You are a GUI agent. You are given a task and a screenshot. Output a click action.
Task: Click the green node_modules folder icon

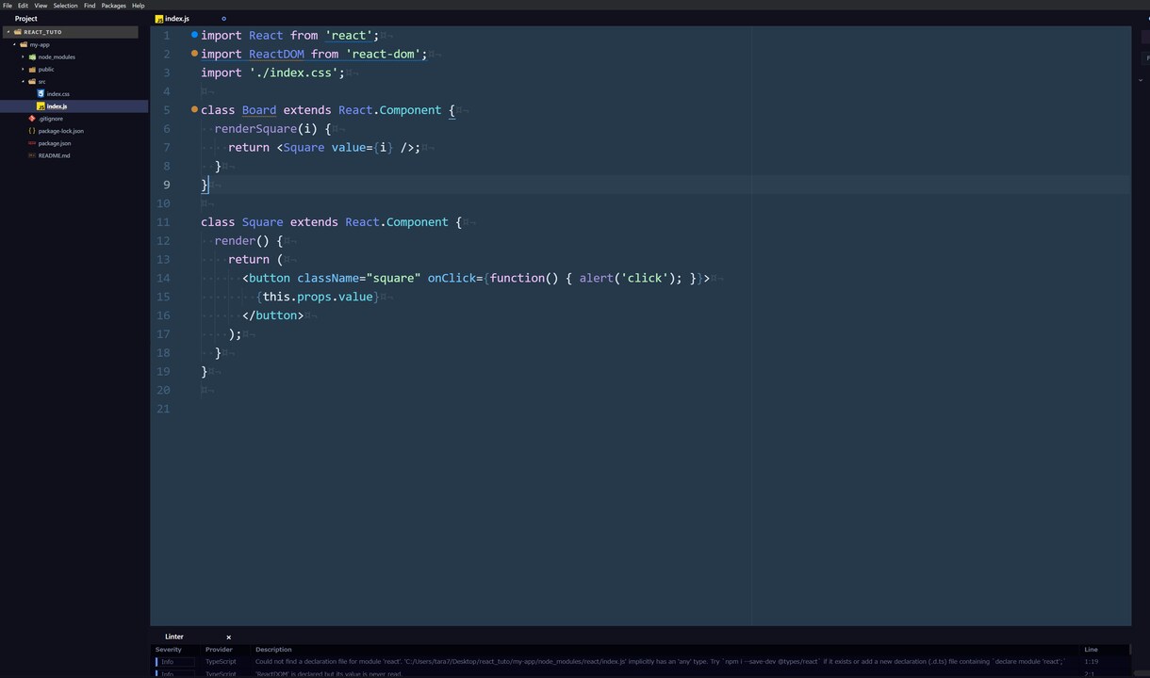coord(33,56)
